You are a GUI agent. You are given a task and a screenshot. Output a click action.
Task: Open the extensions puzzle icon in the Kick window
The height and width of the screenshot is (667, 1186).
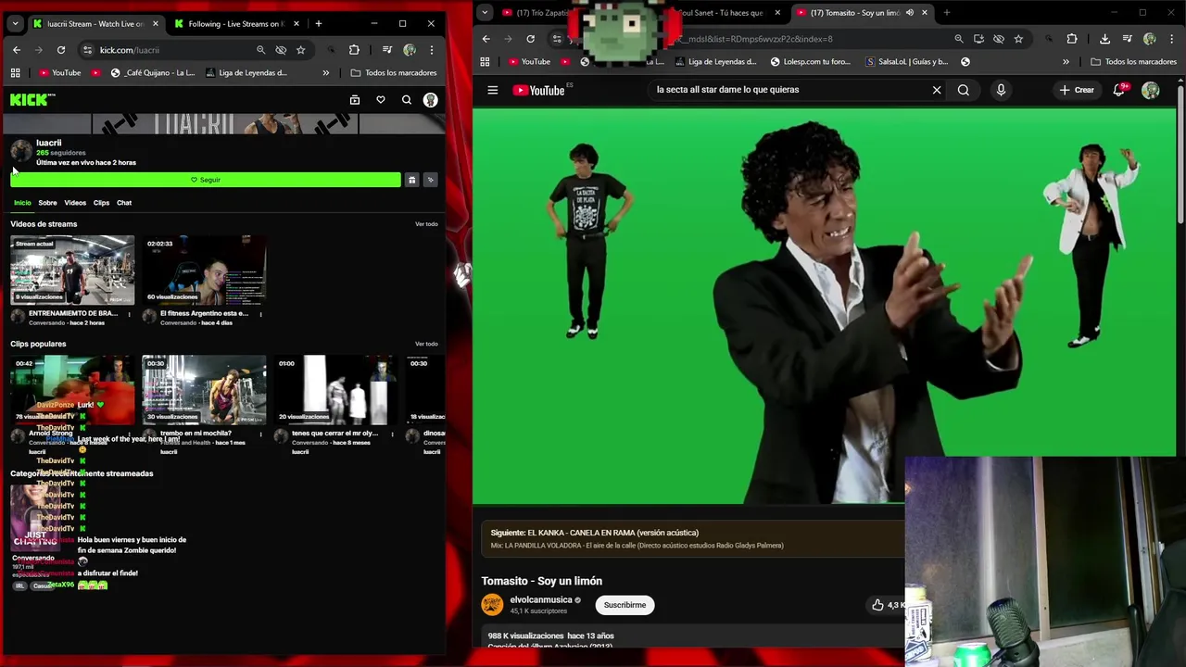click(x=354, y=50)
